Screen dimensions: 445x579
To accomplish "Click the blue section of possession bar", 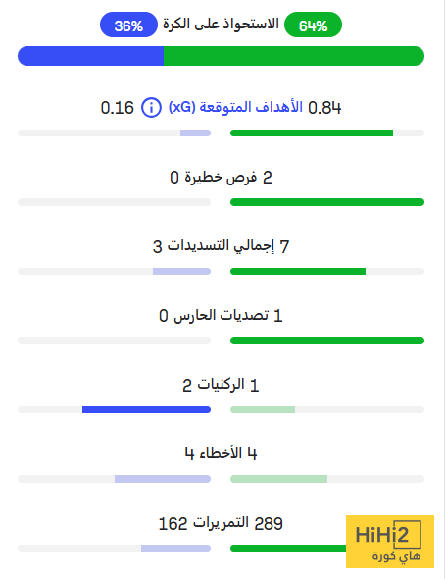I will point(91,56).
